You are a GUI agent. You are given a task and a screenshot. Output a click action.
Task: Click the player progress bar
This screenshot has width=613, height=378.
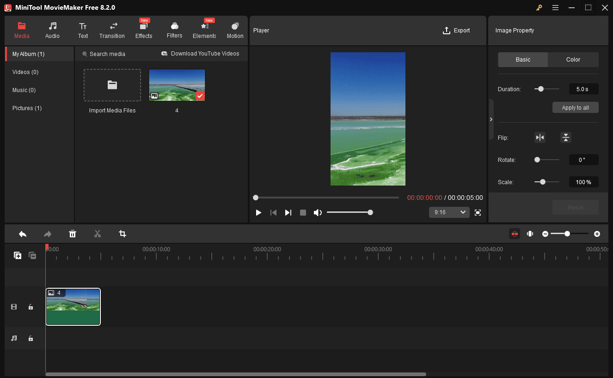coord(326,198)
